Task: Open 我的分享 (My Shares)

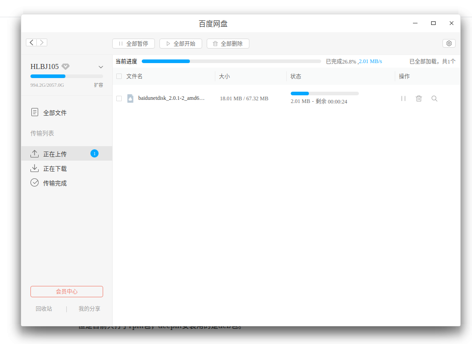Action: [89, 308]
